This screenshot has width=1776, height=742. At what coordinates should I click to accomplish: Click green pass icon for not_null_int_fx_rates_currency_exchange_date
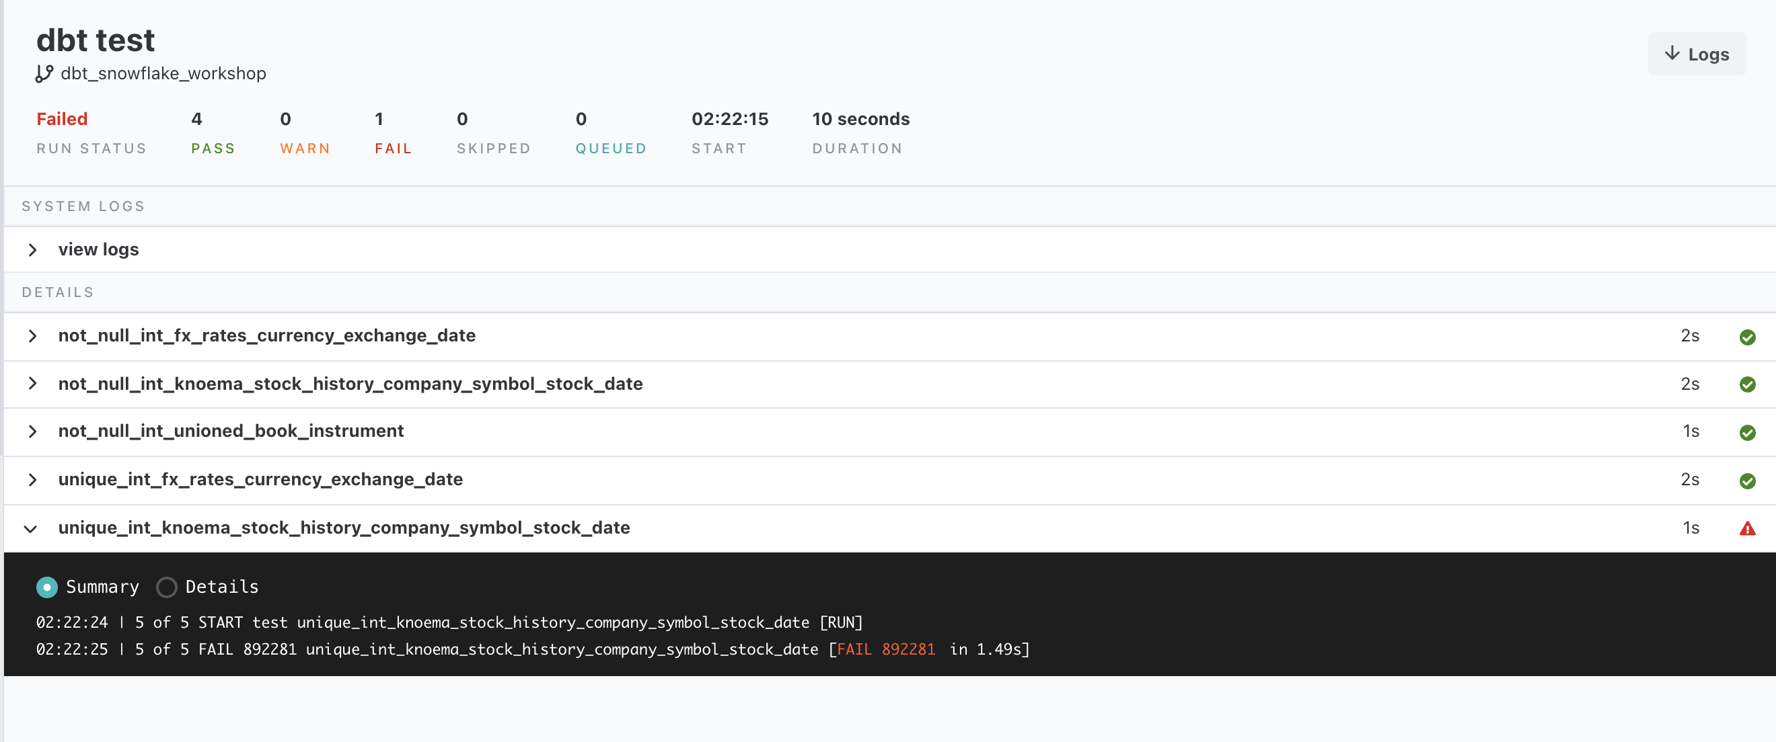1746,337
